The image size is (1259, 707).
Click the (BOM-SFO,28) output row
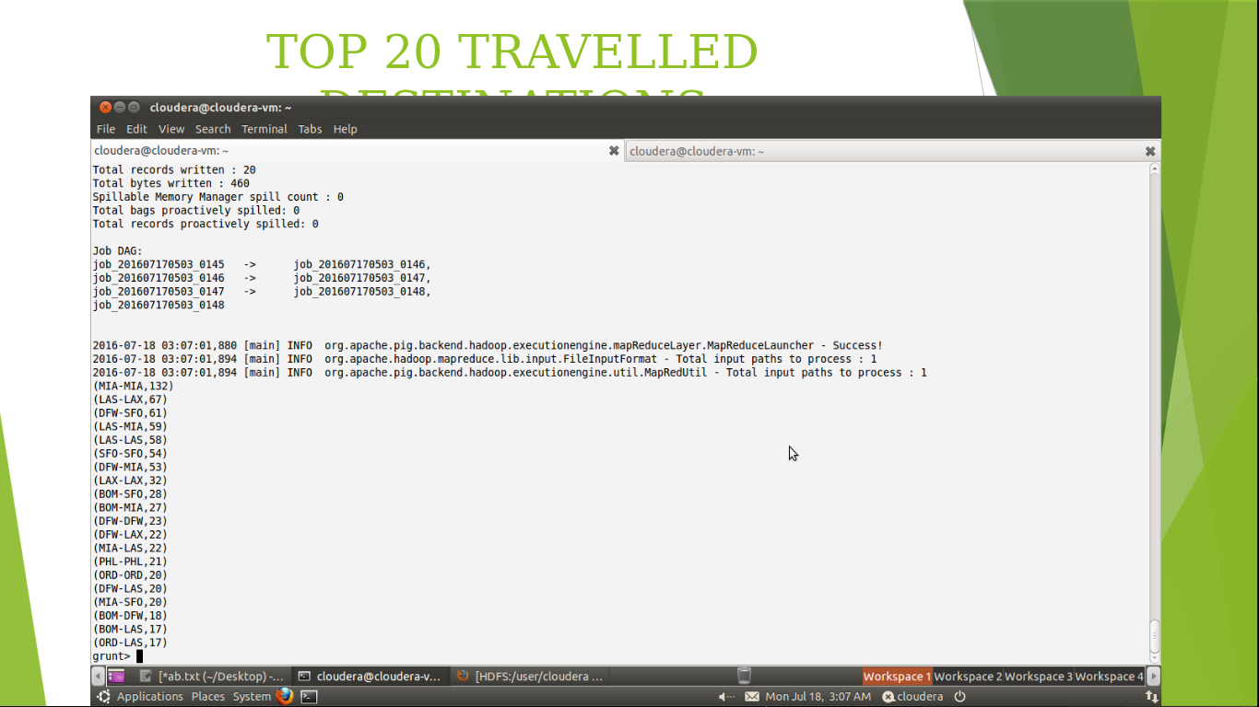[130, 494]
